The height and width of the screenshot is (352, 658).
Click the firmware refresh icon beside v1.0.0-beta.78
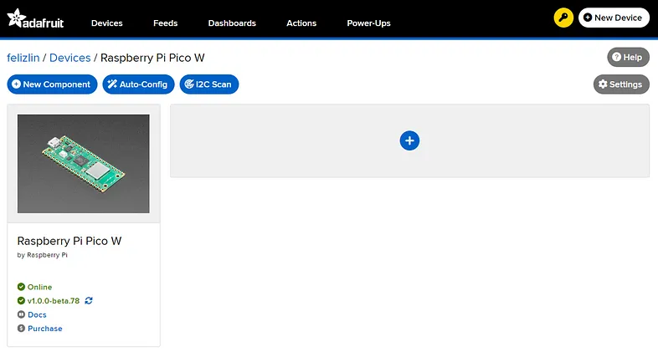(x=89, y=300)
